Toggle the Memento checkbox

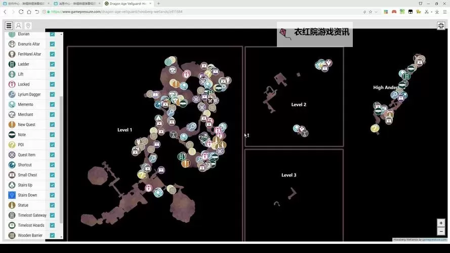[52, 104]
